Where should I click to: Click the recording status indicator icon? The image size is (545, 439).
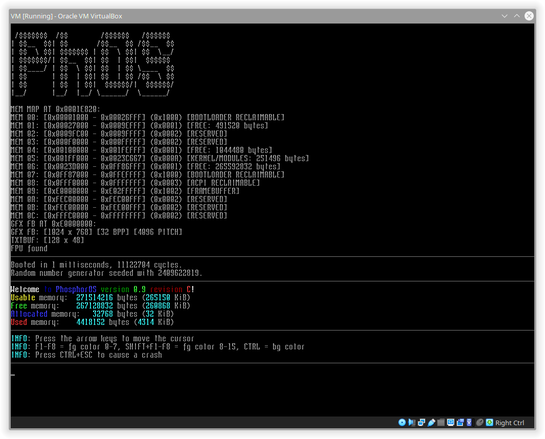461,422
